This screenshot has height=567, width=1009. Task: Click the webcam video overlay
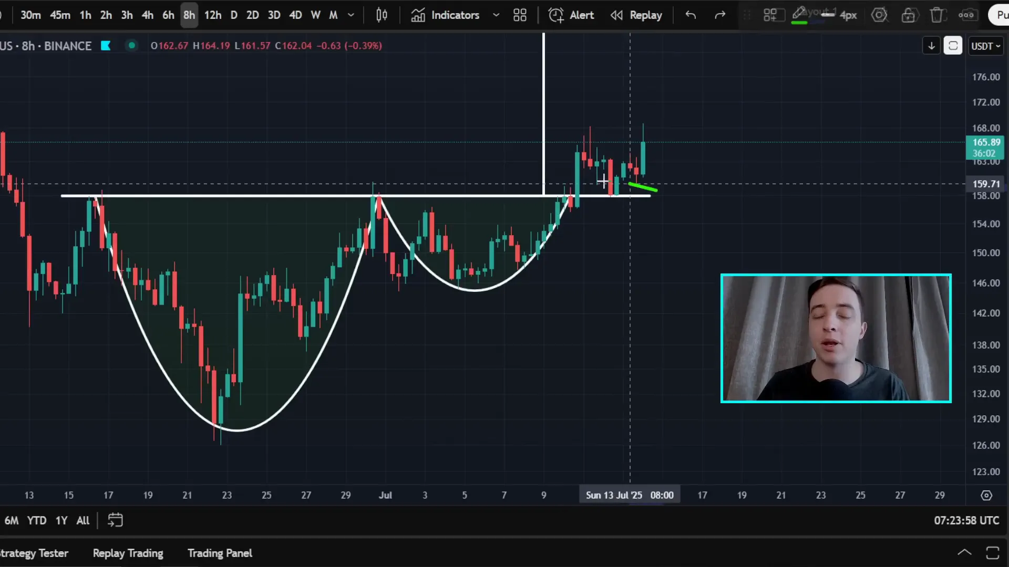(836, 338)
